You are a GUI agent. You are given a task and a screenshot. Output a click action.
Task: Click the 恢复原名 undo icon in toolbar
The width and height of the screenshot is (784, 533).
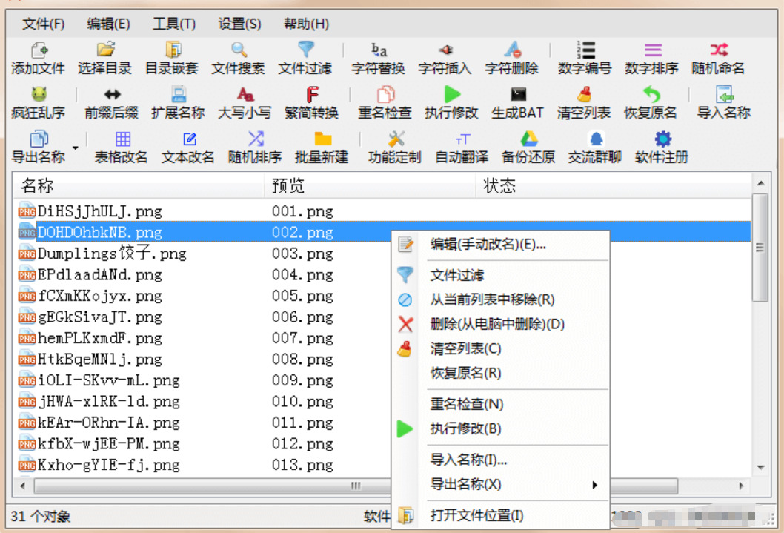[651, 94]
